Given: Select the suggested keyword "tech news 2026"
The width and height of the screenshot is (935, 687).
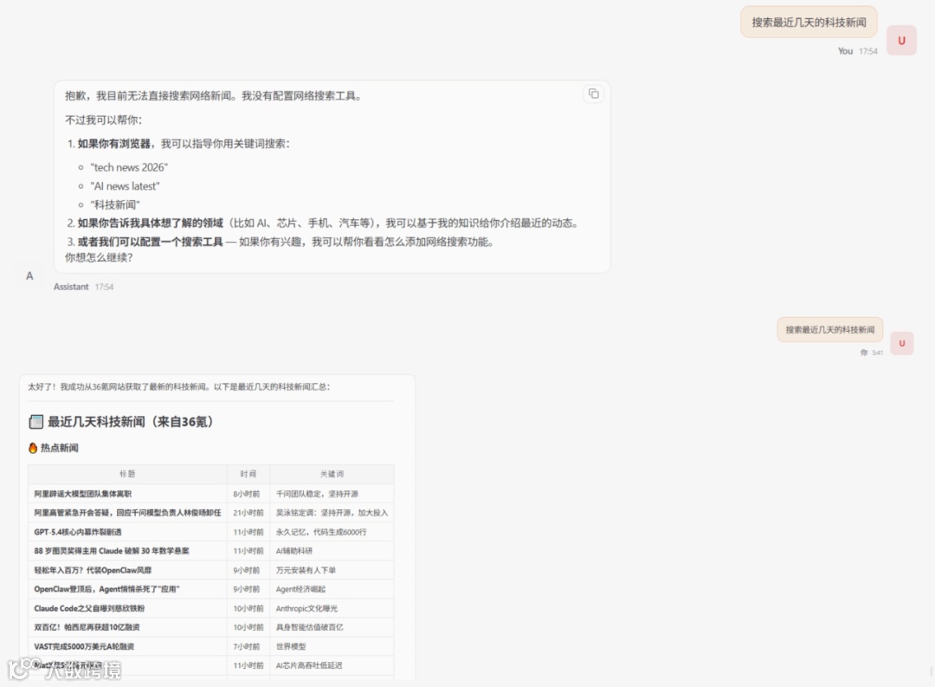Looking at the screenshot, I should tap(129, 168).
